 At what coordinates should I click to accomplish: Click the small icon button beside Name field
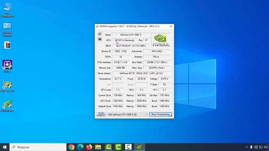pos(100,34)
